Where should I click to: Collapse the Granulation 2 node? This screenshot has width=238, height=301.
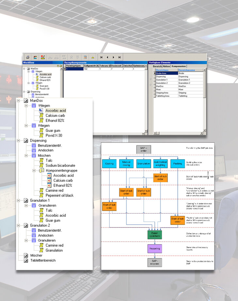18,225
